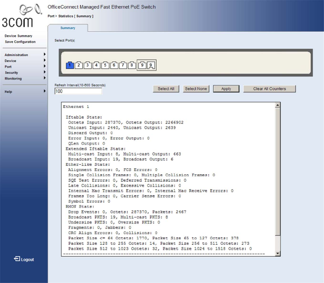The height and width of the screenshot is (283, 324).
Task: Select port 4 in the switch diagram
Action: click(x=97, y=65)
